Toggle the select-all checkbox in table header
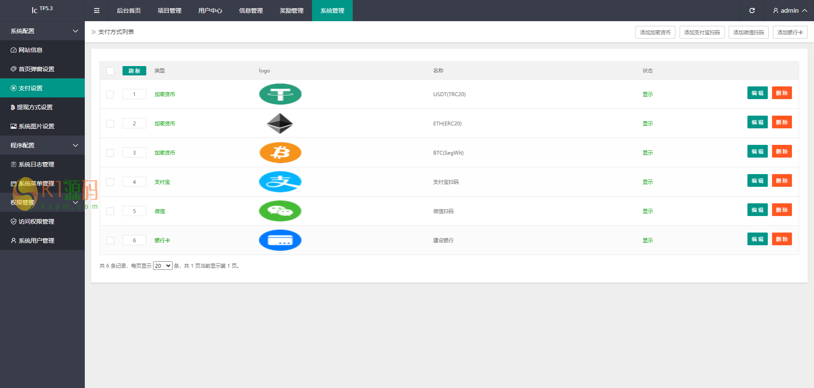Screen dimensions: 814x388 [x=110, y=71]
